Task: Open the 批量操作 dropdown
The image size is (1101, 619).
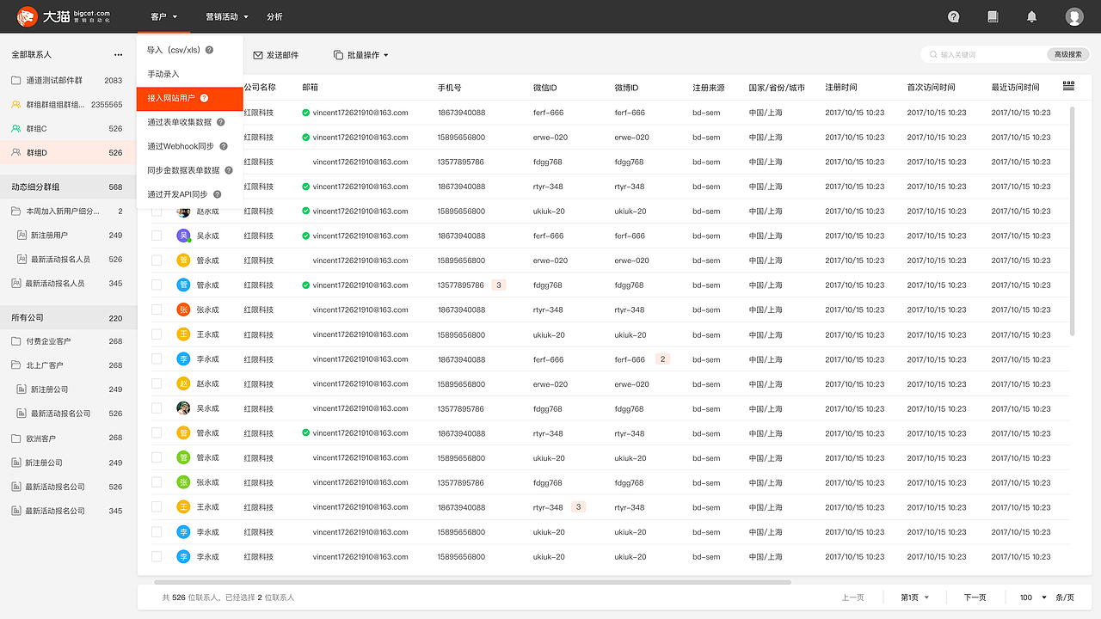Action: [361, 55]
